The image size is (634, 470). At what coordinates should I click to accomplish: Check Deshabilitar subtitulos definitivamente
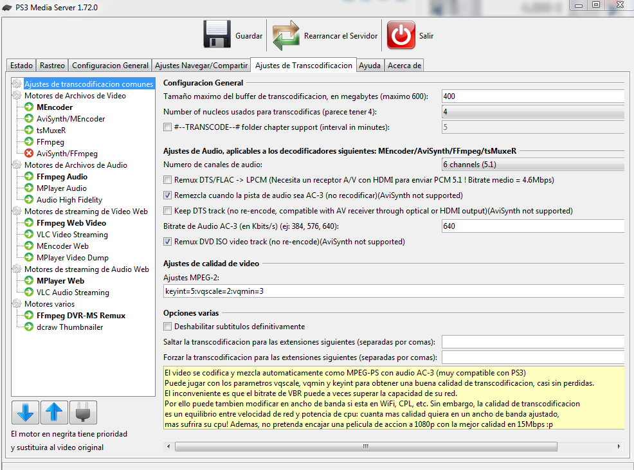coord(168,327)
